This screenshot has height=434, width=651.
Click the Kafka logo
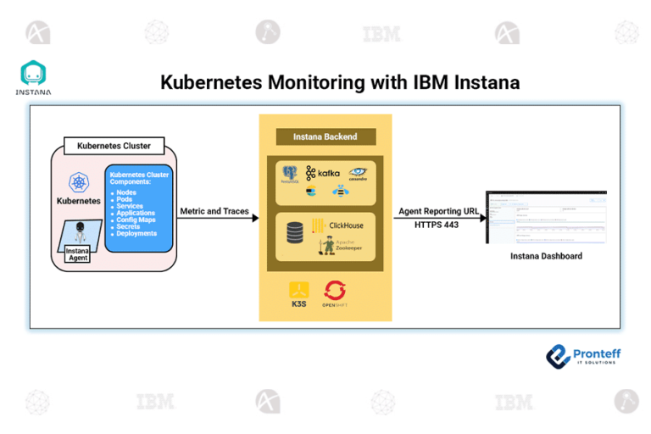click(x=323, y=173)
